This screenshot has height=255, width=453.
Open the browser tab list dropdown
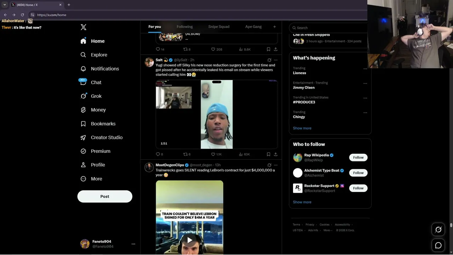(x=5, y=5)
